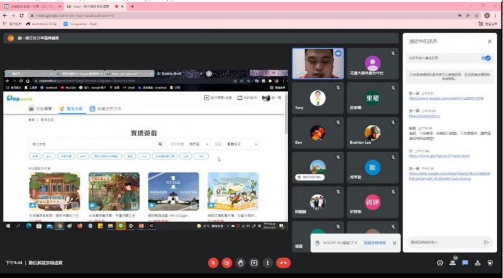
Task: Dismiss the WOODY WU raised hand notification
Action: pos(394,243)
